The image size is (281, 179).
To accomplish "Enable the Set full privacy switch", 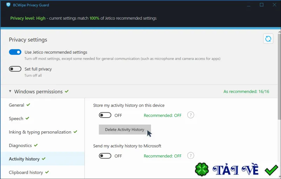I will click(x=15, y=69).
